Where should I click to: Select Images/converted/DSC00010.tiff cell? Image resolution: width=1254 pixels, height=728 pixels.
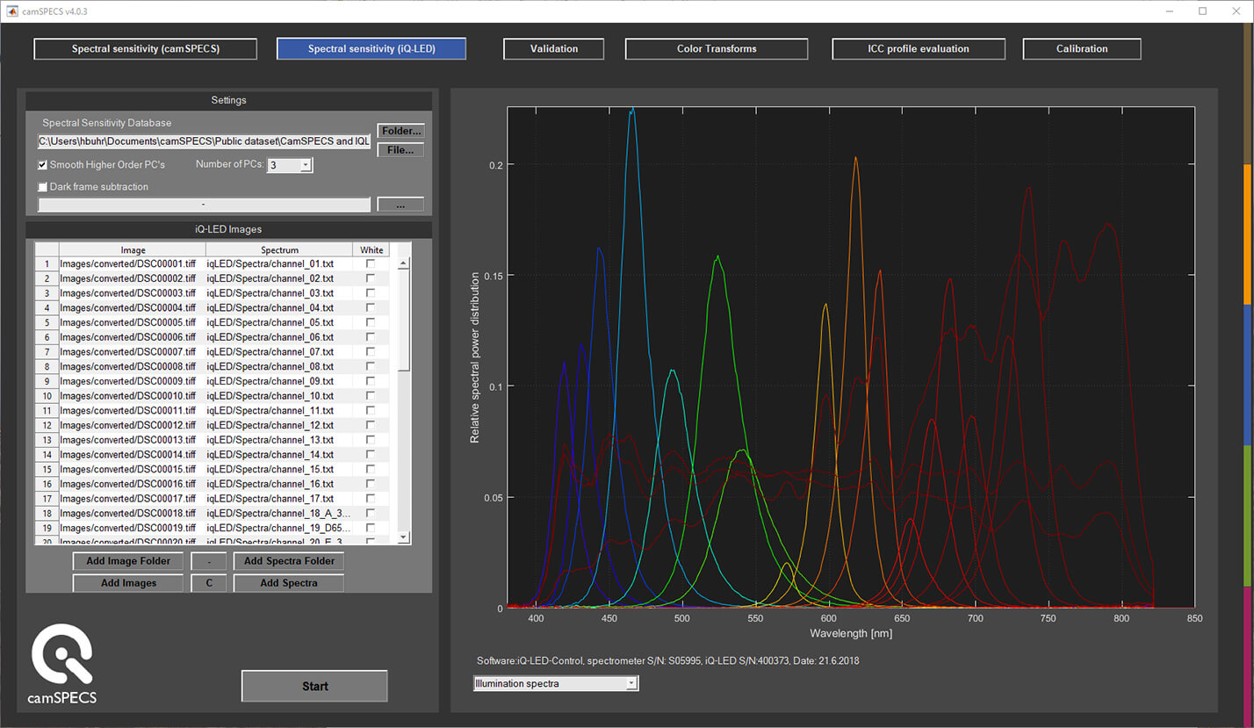(133, 396)
